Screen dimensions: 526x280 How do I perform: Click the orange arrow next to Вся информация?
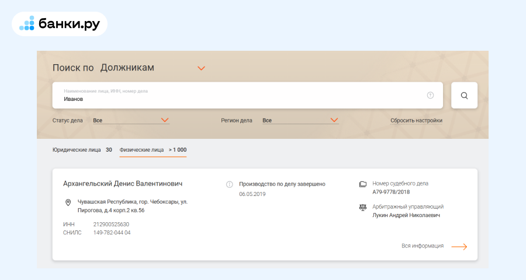click(459, 246)
